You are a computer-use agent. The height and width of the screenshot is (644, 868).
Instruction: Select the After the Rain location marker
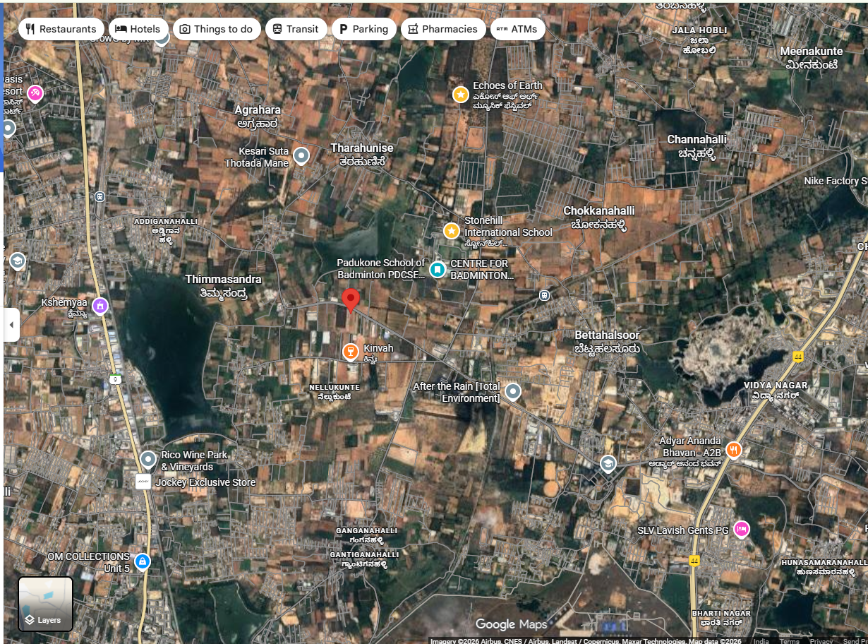(514, 391)
